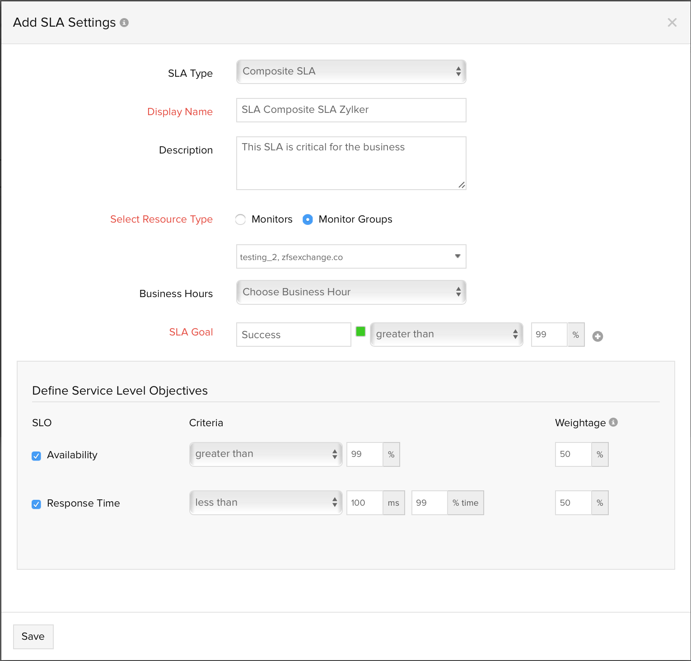The image size is (691, 661).
Task: Click the green SLA Goal color swatch
Action: coord(360,331)
